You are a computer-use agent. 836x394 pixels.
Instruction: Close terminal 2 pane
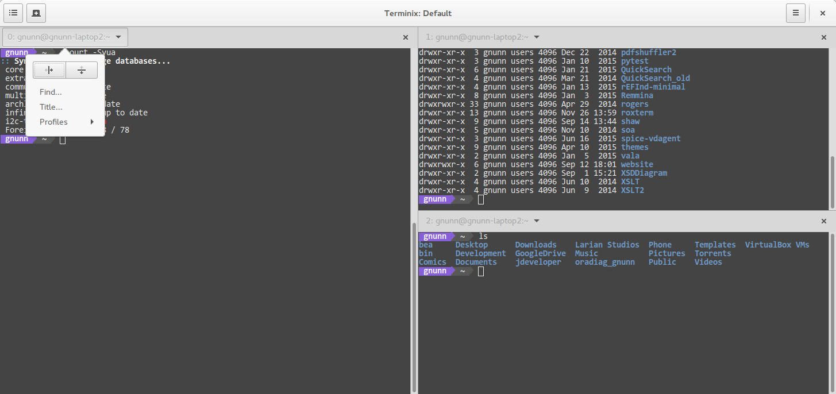(x=823, y=221)
